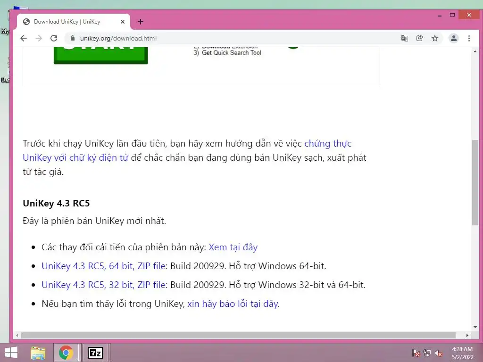Click the address bar URL unikey.org/download.html
Screen dimensions: 483x362
pyautogui.click(x=118, y=38)
